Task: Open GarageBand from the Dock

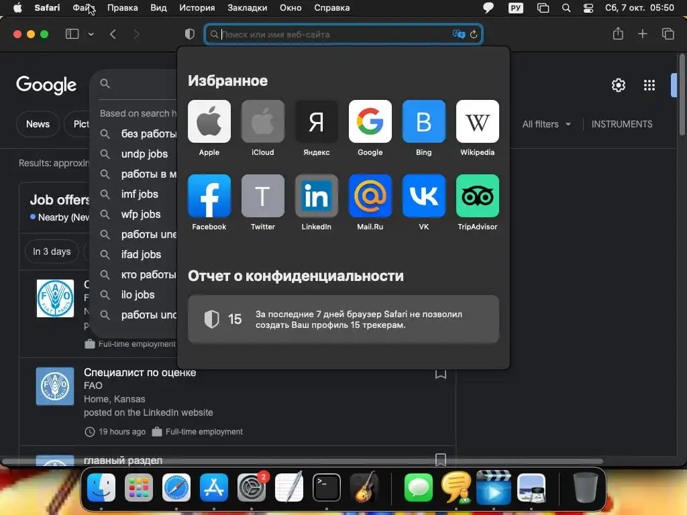Action: coord(364,488)
